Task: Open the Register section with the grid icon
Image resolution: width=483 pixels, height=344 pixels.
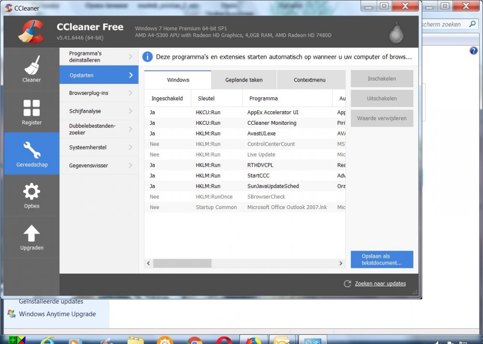Action: [x=31, y=111]
